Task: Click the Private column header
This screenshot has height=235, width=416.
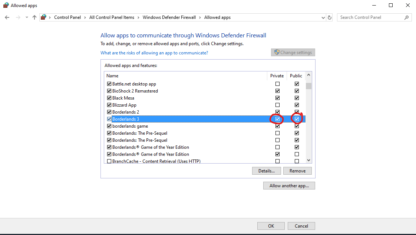Action: pyautogui.click(x=277, y=76)
